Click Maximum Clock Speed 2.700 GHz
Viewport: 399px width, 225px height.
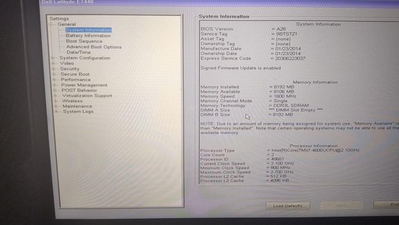[x=282, y=172]
